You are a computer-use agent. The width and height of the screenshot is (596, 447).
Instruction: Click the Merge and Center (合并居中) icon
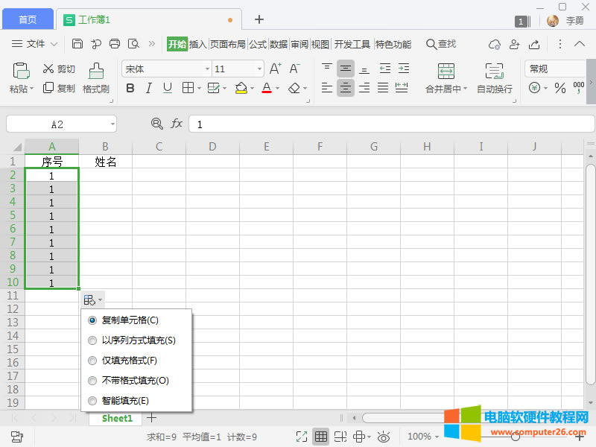coord(446,71)
